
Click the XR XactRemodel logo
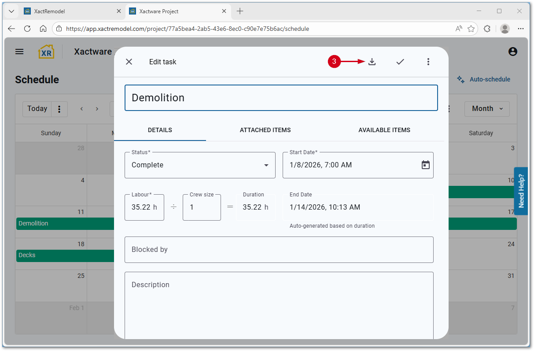click(x=46, y=52)
